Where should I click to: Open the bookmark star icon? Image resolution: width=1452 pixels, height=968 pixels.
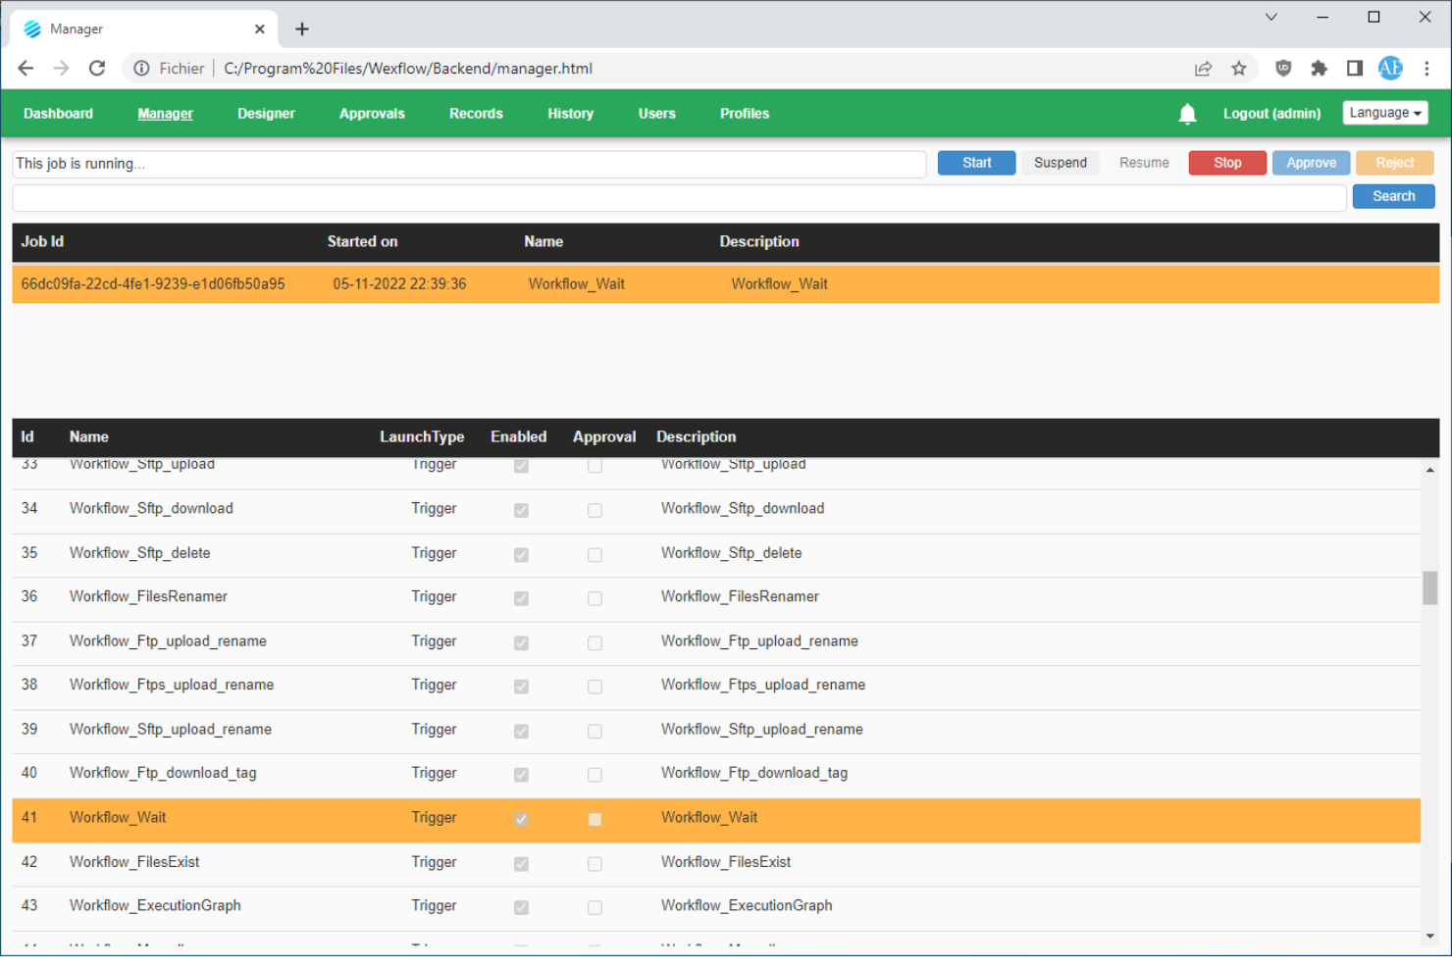click(x=1239, y=68)
